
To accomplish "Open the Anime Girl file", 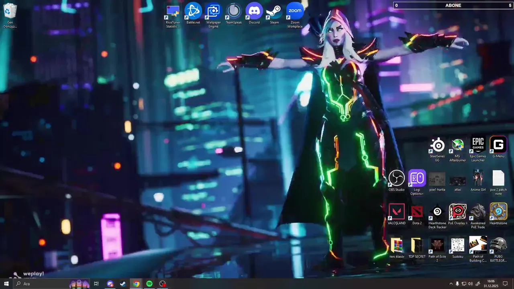I will point(478,181).
